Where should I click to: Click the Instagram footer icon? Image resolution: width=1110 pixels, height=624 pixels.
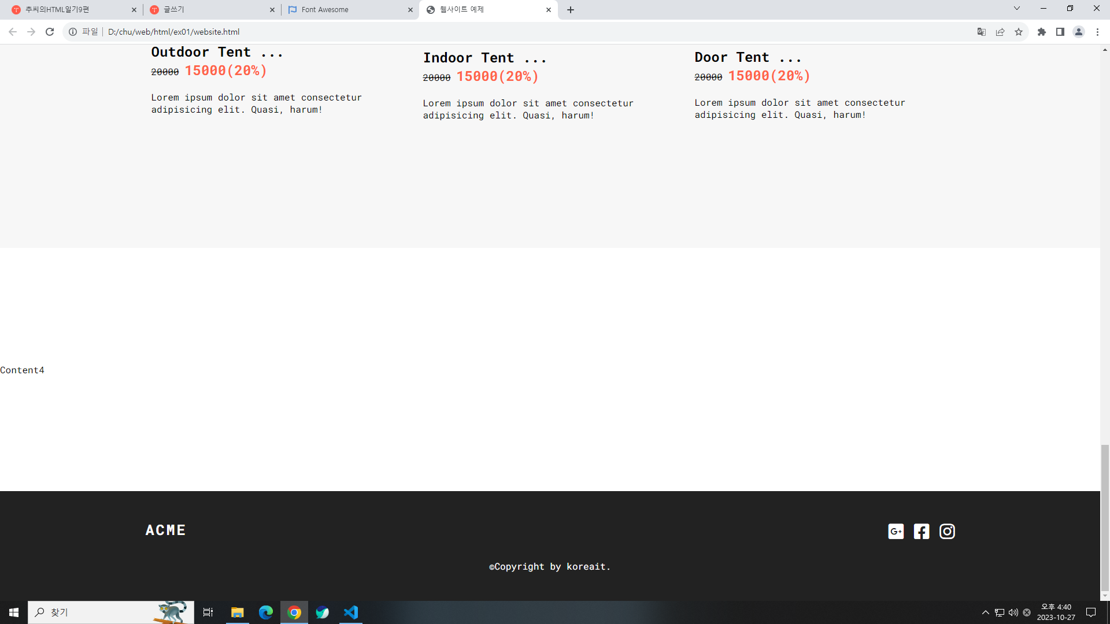947,531
